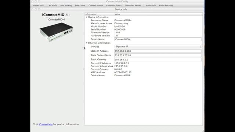Select the Accessory Name row
Image resolution: width=235 pixels, height=132 pixels.
click(x=144, y=20)
